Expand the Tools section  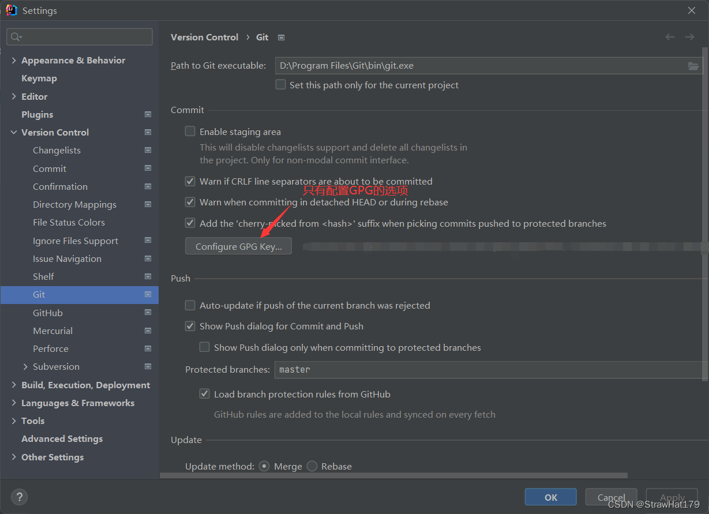pos(14,421)
